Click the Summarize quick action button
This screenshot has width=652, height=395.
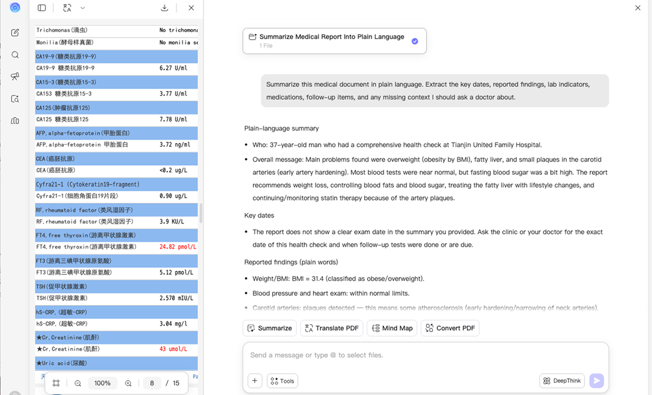coord(270,328)
